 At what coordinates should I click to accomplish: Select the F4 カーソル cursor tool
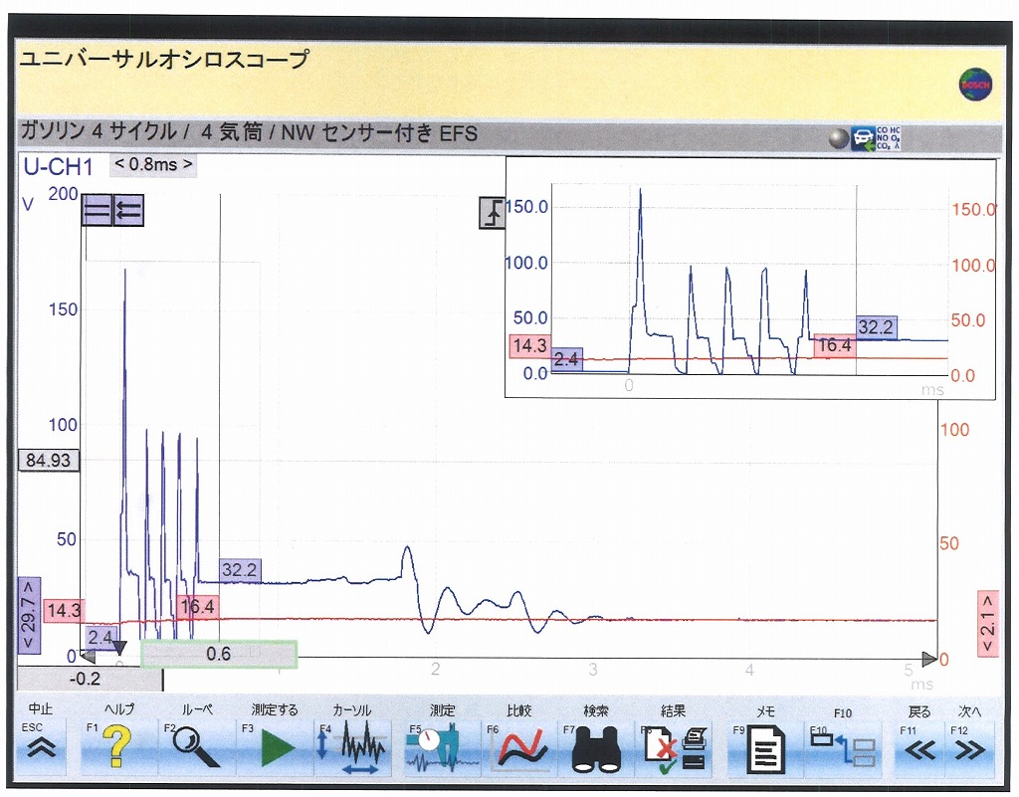(x=353, y=747)
